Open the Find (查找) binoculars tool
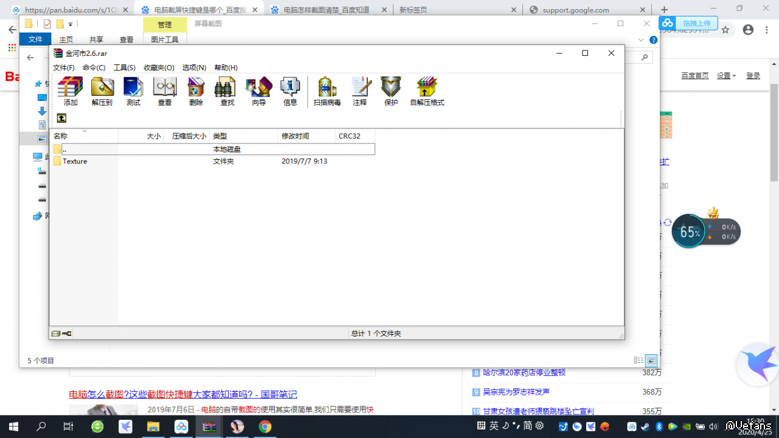This screenshot has height=438, width=779. coord(227,91)
